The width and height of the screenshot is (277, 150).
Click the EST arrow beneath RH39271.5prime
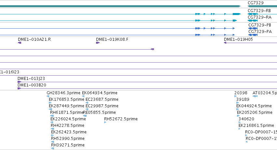(52, 148)
